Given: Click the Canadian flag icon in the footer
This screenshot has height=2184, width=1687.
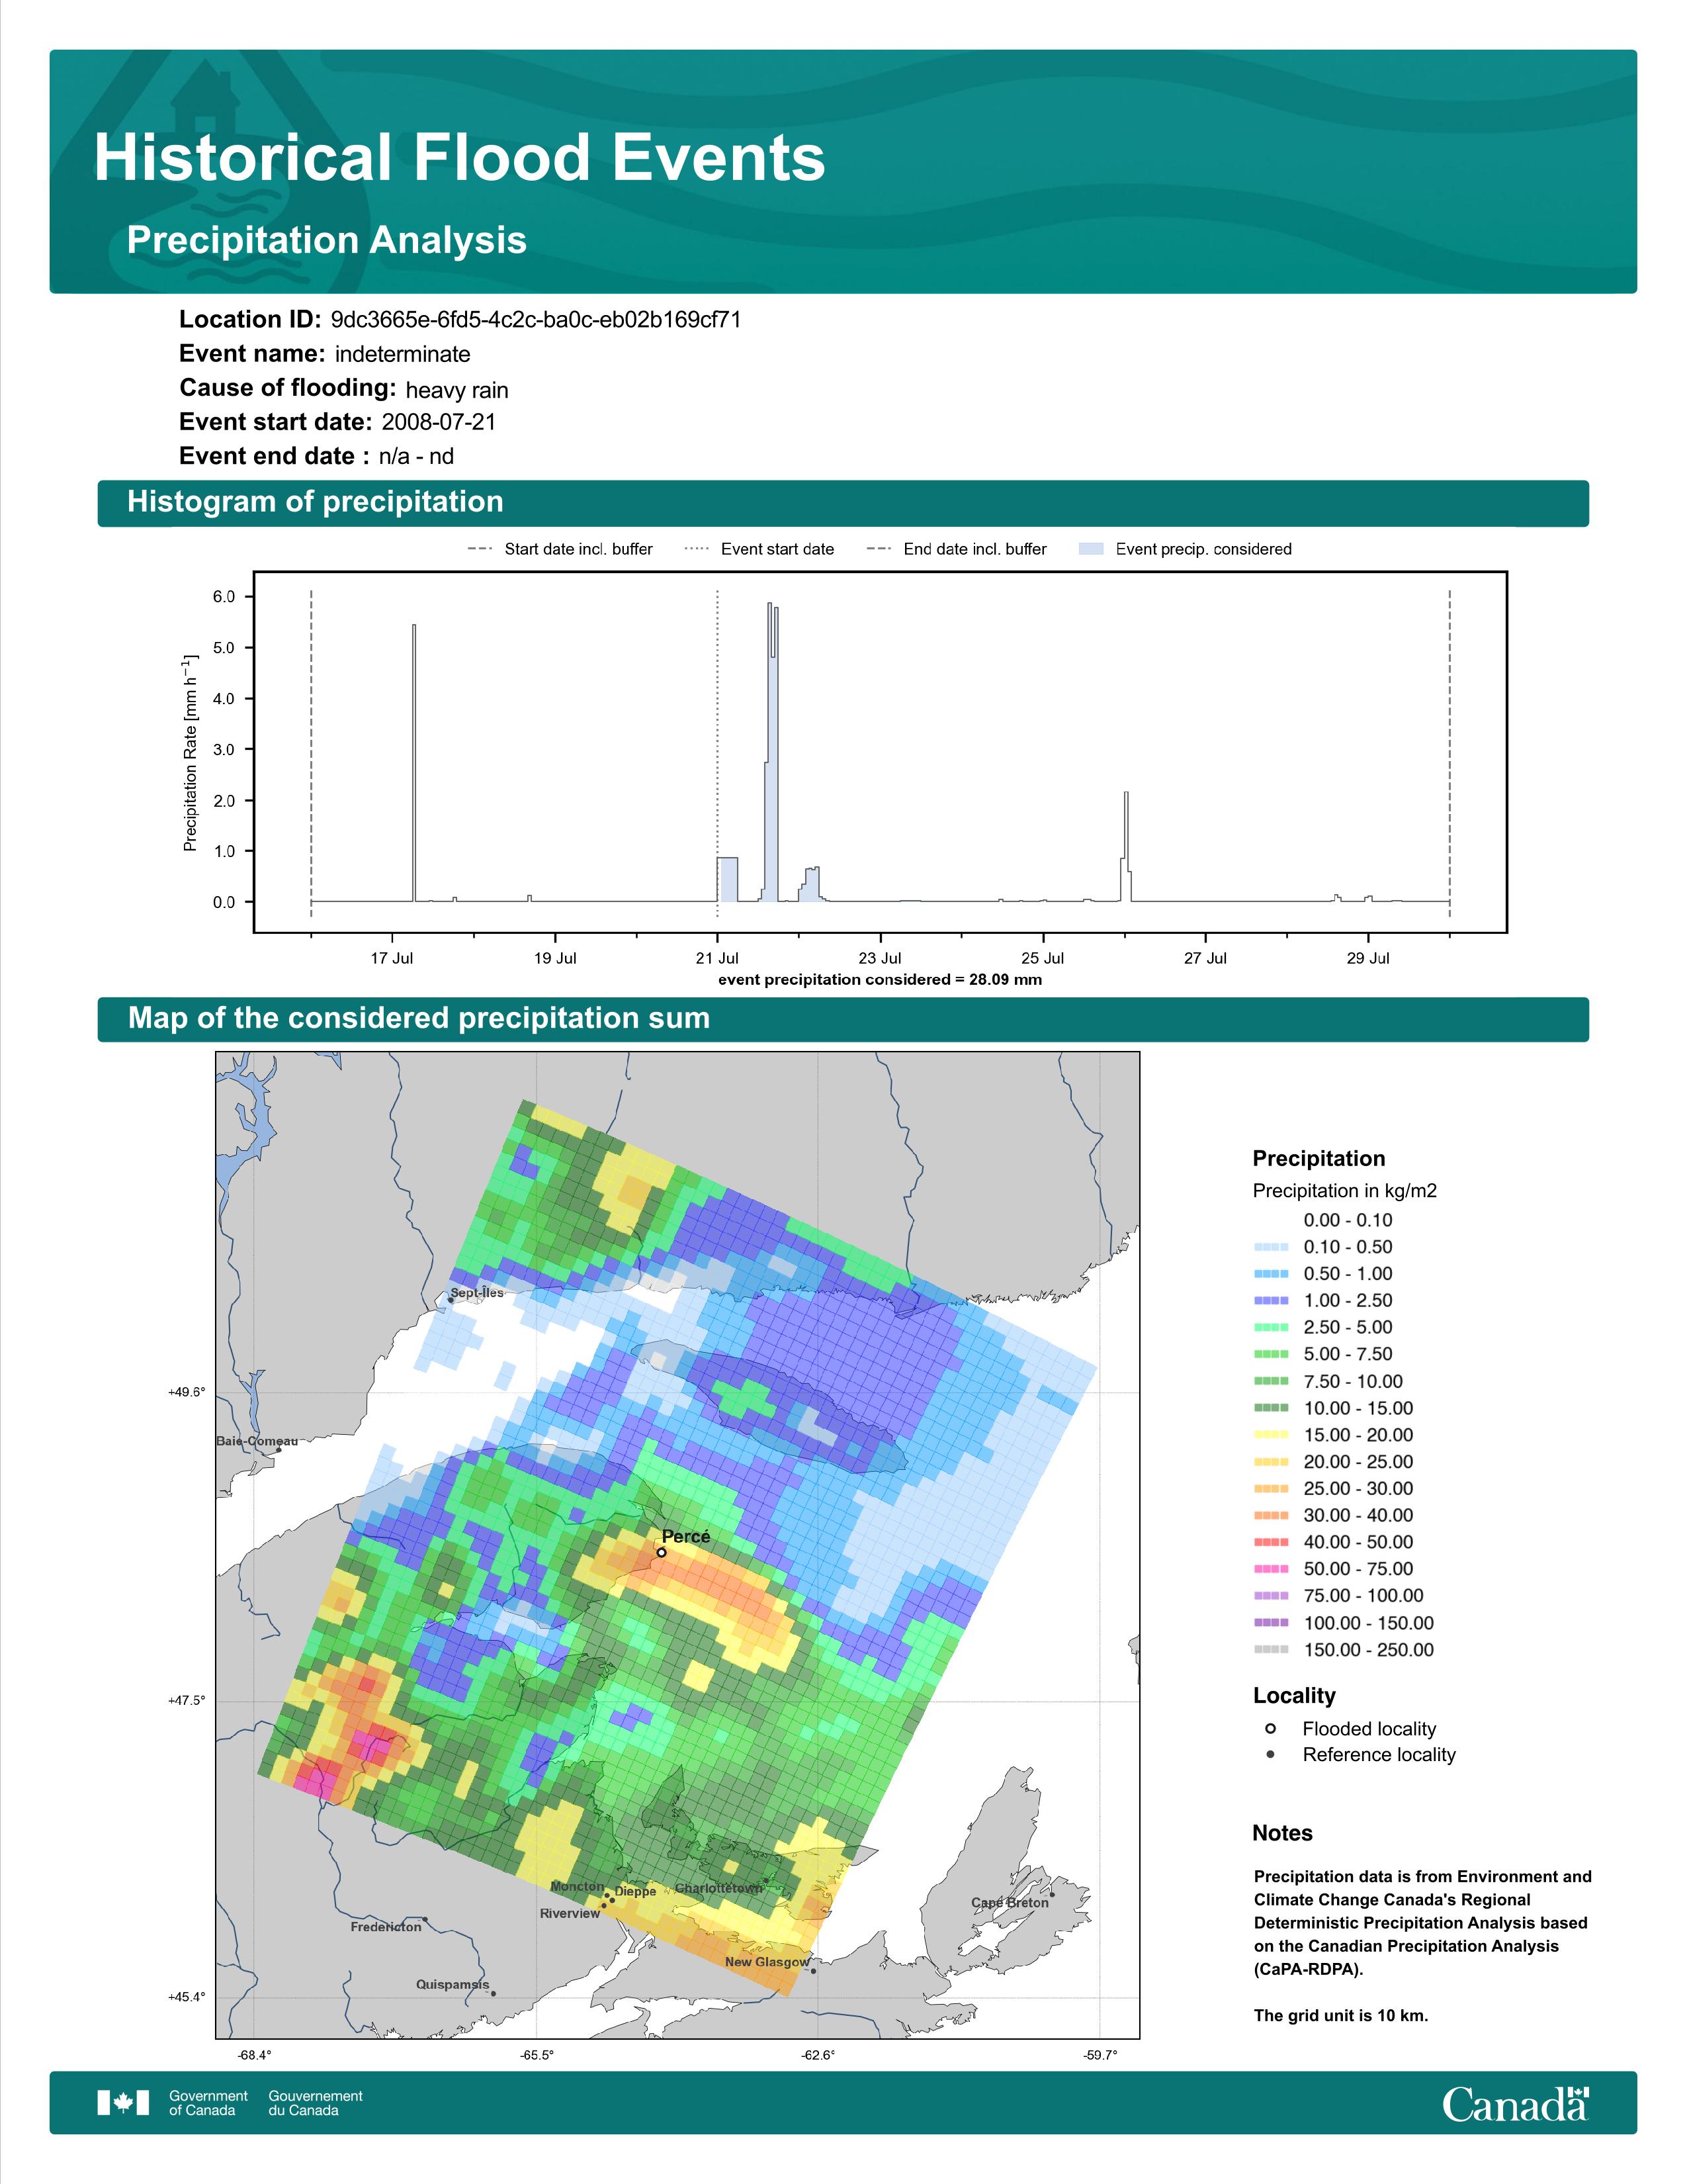Looking at the screenshot, I should (x=123, y=2103).
